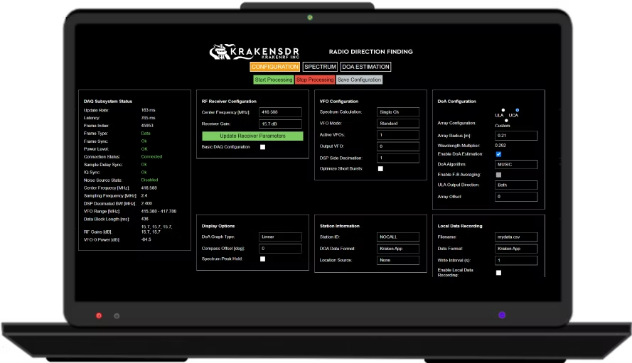Click 'DAQ Subsystem Status' panel title
The image size is (632, 363).
pos(108,102)
